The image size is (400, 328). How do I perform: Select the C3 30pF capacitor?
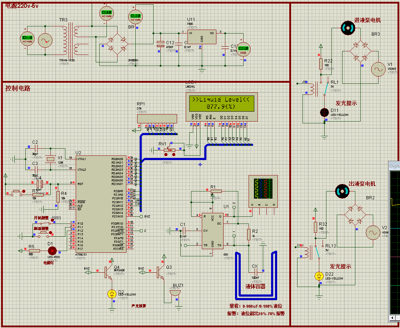click(36, 169)
